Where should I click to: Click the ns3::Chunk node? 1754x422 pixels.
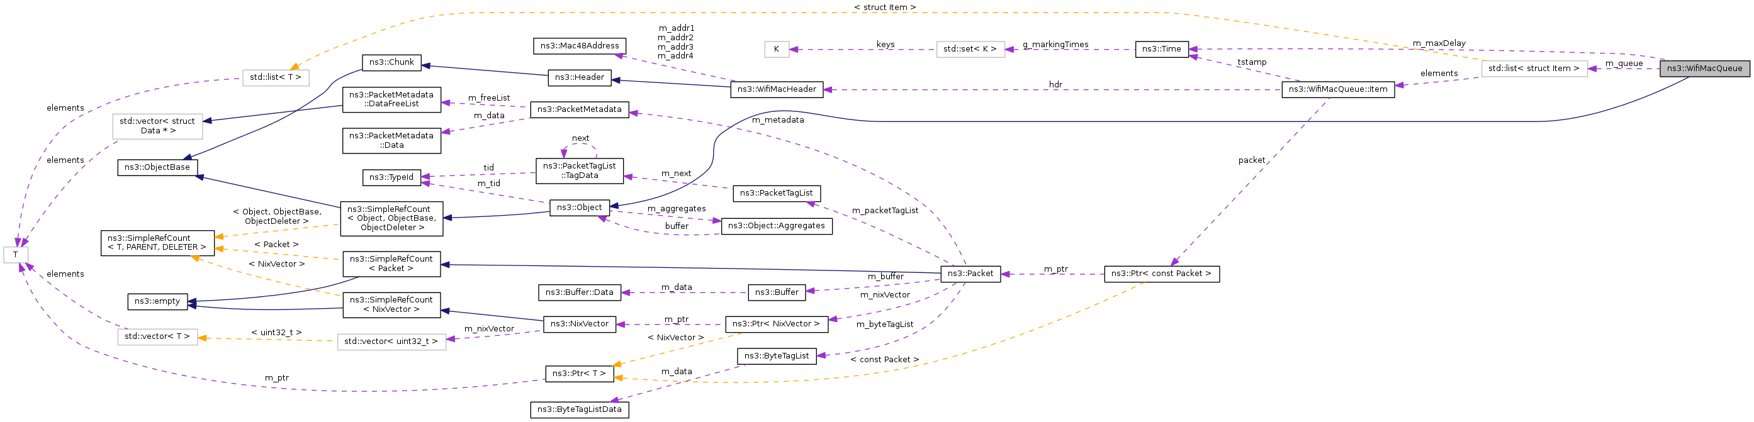pos(391,62)
